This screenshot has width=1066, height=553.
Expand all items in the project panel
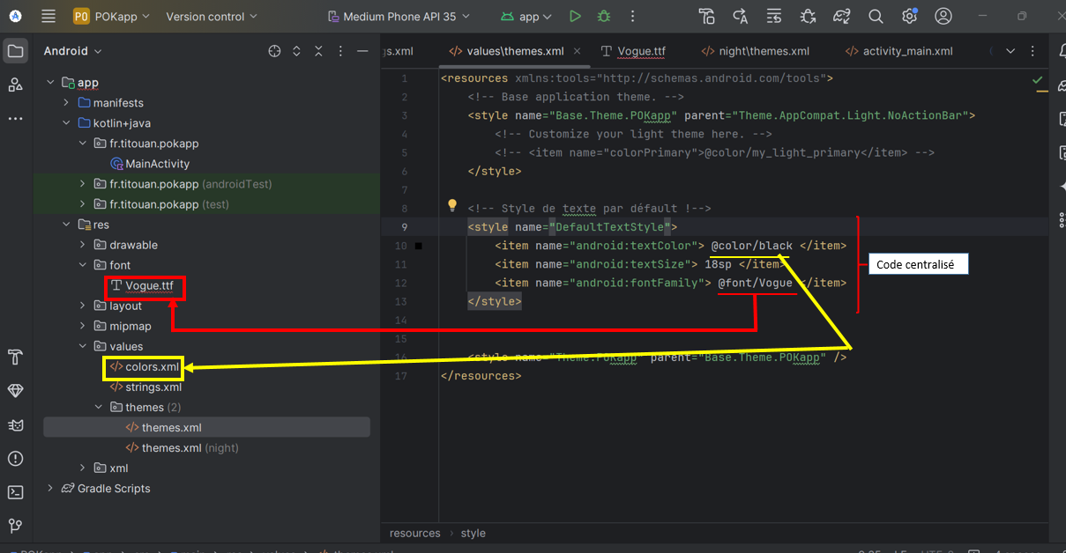tap(297, 51)
